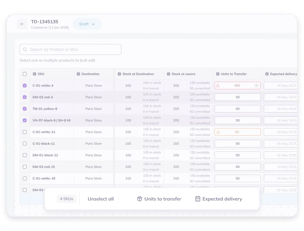This screenshot has width=304, height=231.
Task: Open expected delivery date for DM-01-black-12
Action: pos(281,155)
